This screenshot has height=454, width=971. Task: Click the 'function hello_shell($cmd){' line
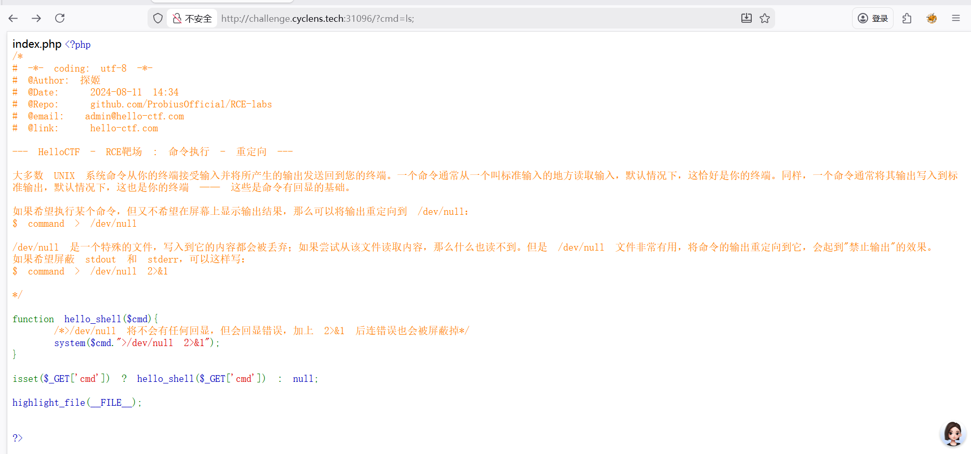tap(86, 319)
